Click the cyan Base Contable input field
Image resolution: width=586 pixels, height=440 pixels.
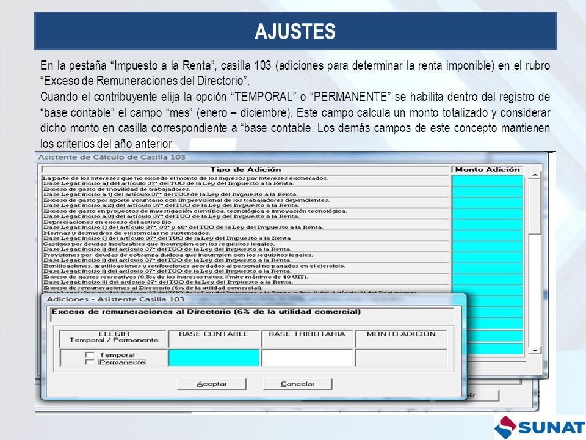(214, 358)
